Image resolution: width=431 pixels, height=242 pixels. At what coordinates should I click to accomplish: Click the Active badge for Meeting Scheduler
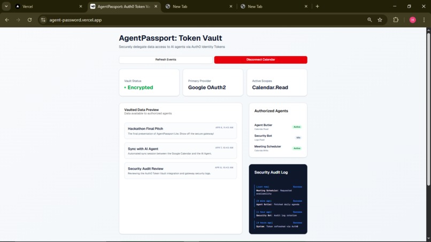pyautogui.click(x=297, y=149)
